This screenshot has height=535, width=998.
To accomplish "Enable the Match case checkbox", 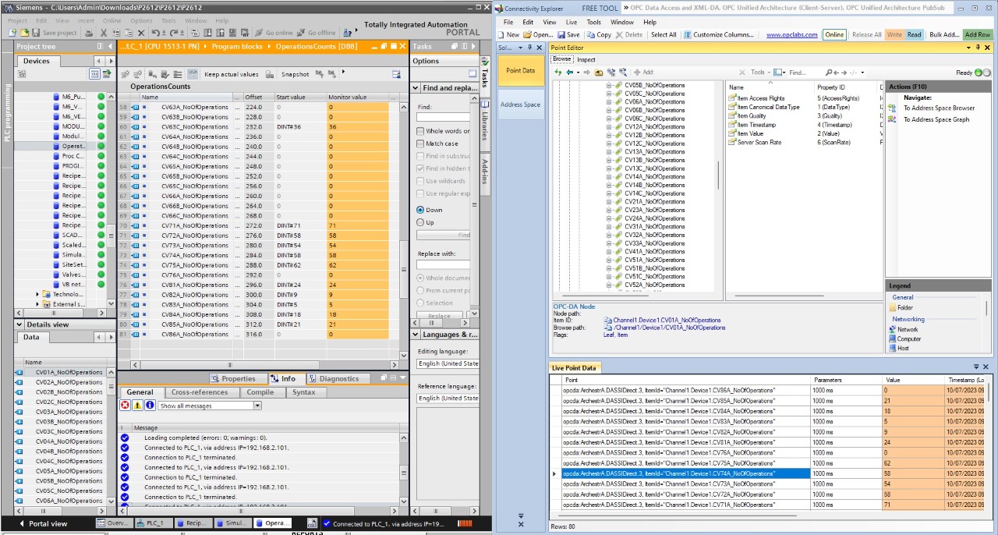I will [x=421, y=143].
